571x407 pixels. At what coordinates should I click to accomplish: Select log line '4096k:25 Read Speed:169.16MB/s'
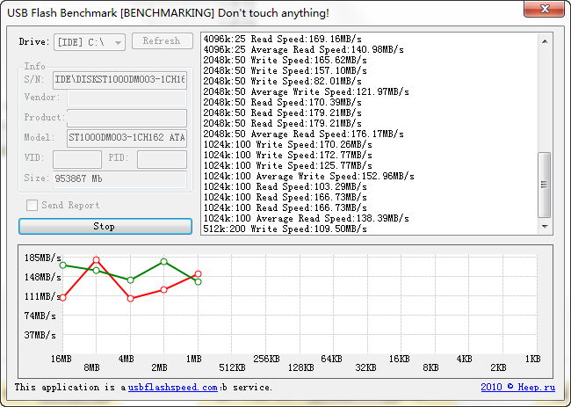283,39
